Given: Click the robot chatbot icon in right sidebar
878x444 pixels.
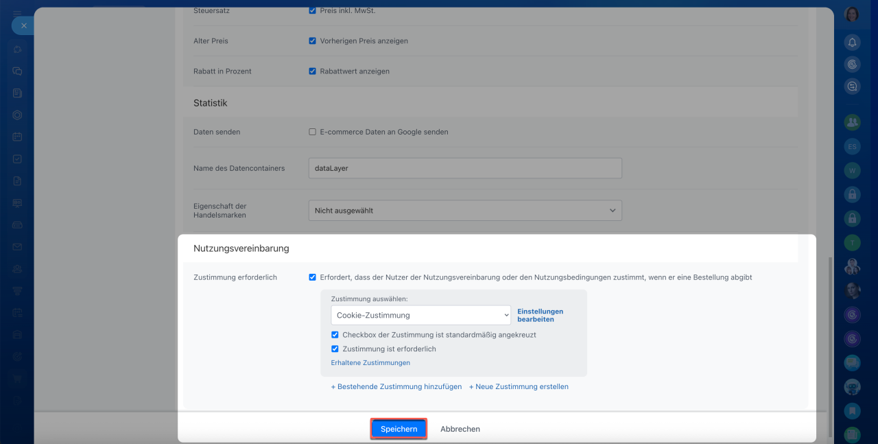Looking at the screenshot, I should (x=852, y=387).
